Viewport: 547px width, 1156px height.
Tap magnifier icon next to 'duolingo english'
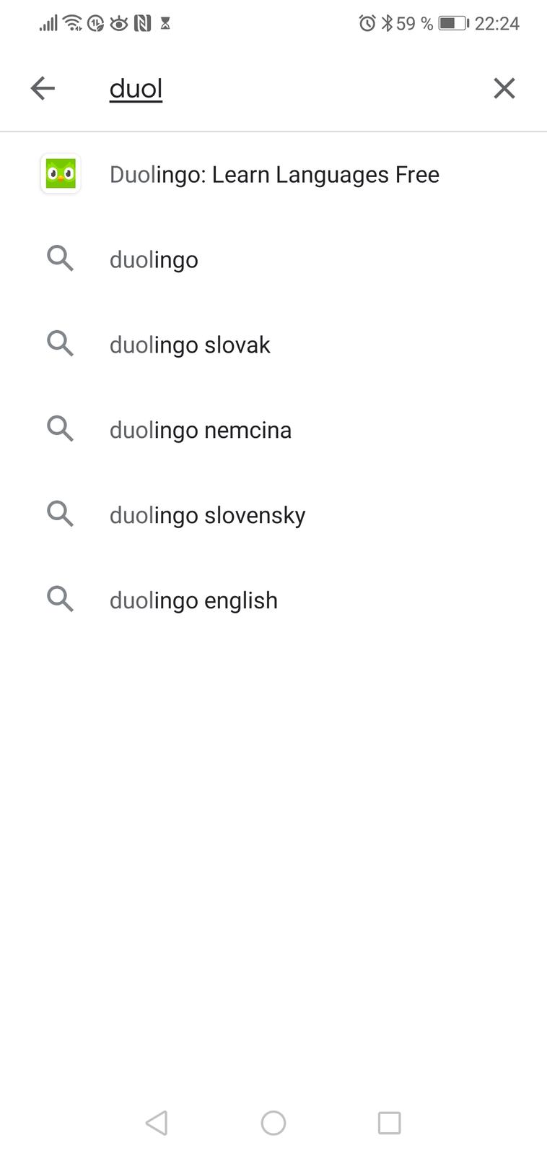point(61,600)
